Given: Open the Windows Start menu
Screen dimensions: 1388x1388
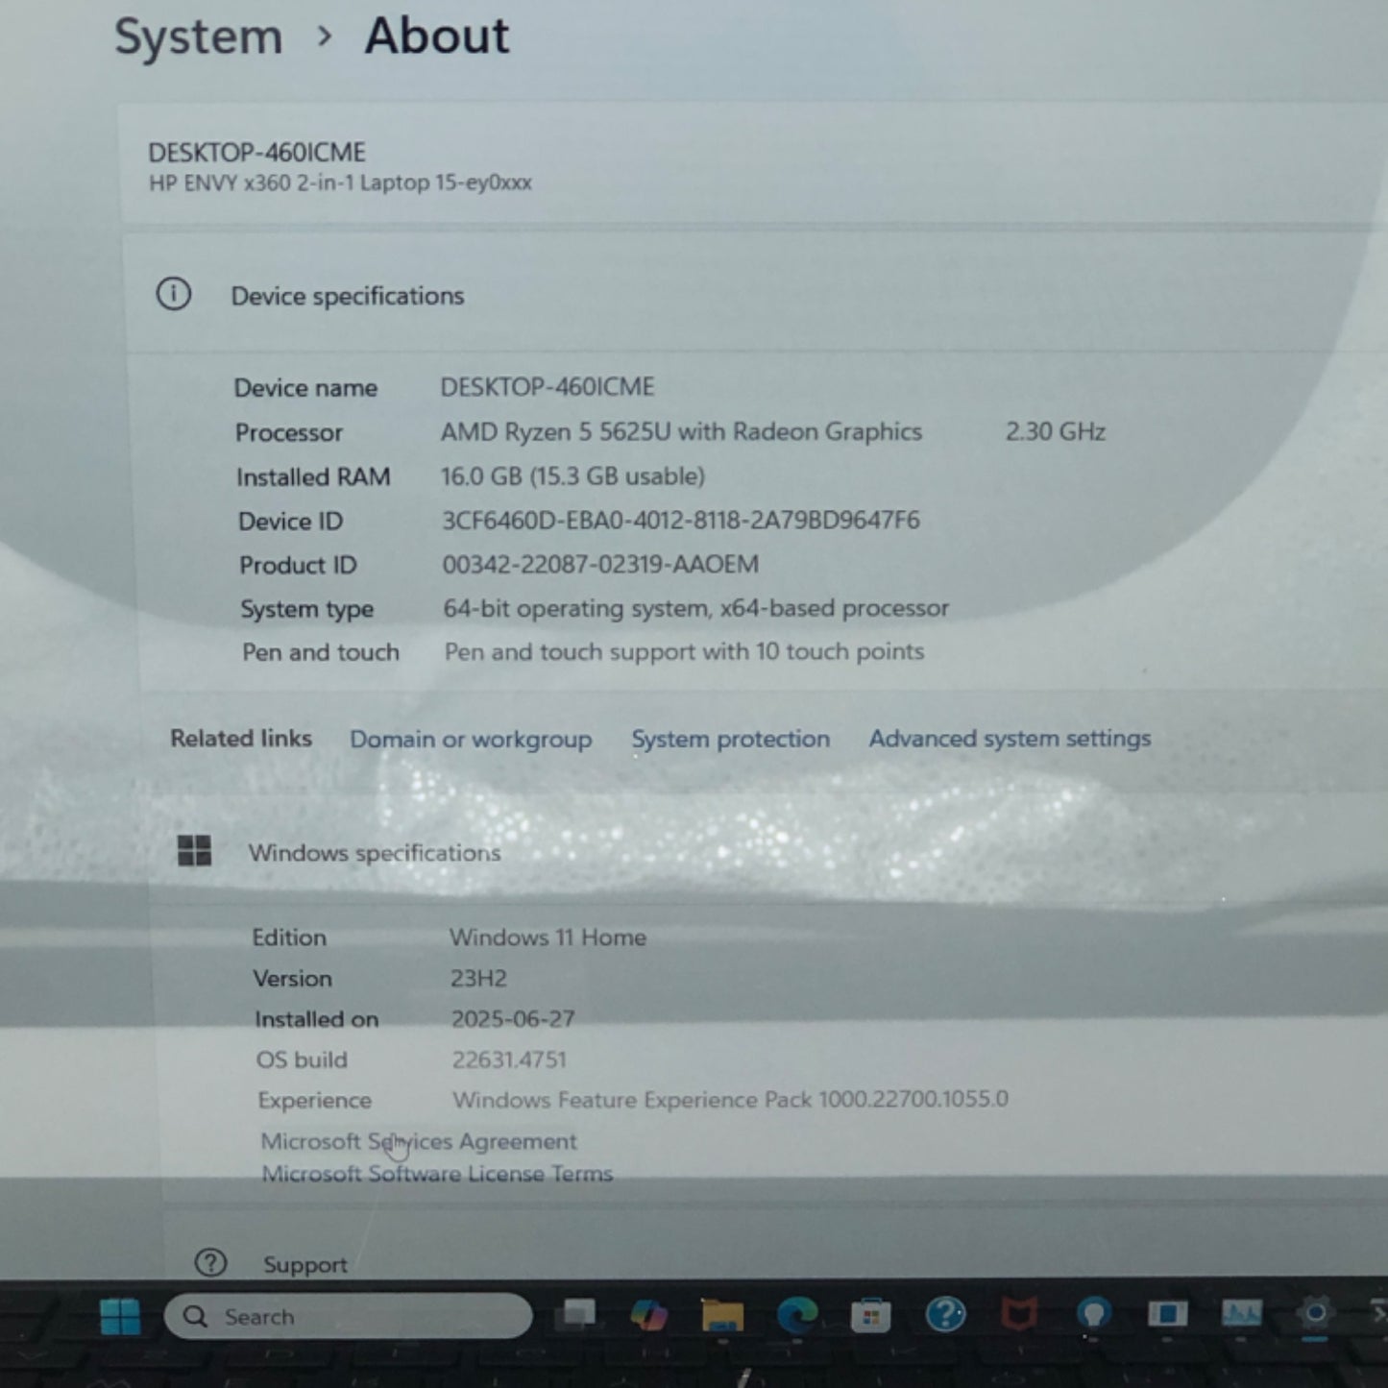Looking at the screenshot, I should pyautogui.click(x=120, y=1316).
